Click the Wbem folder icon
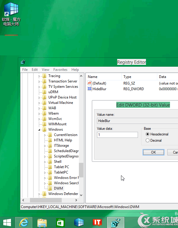This screenshot has width=178, height=228. coord(44,113)
